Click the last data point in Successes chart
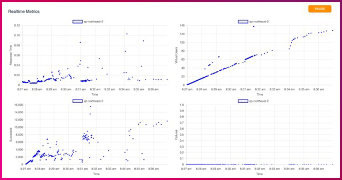This screenshot has width=342, height=180. [167, 121]
